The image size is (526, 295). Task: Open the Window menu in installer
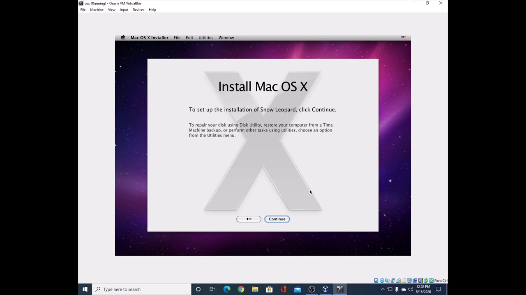coord(226,38)
